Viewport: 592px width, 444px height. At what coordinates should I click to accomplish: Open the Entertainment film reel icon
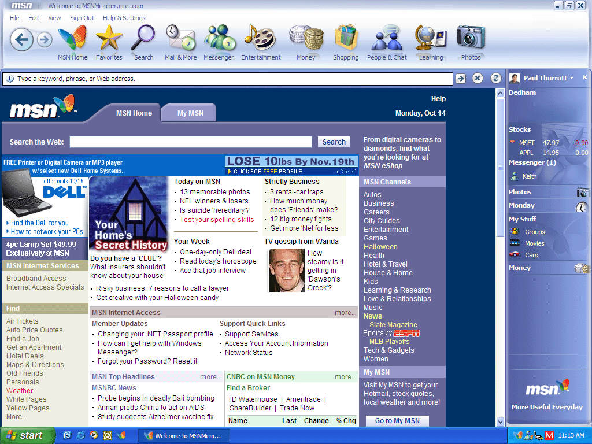click(261, 39)
